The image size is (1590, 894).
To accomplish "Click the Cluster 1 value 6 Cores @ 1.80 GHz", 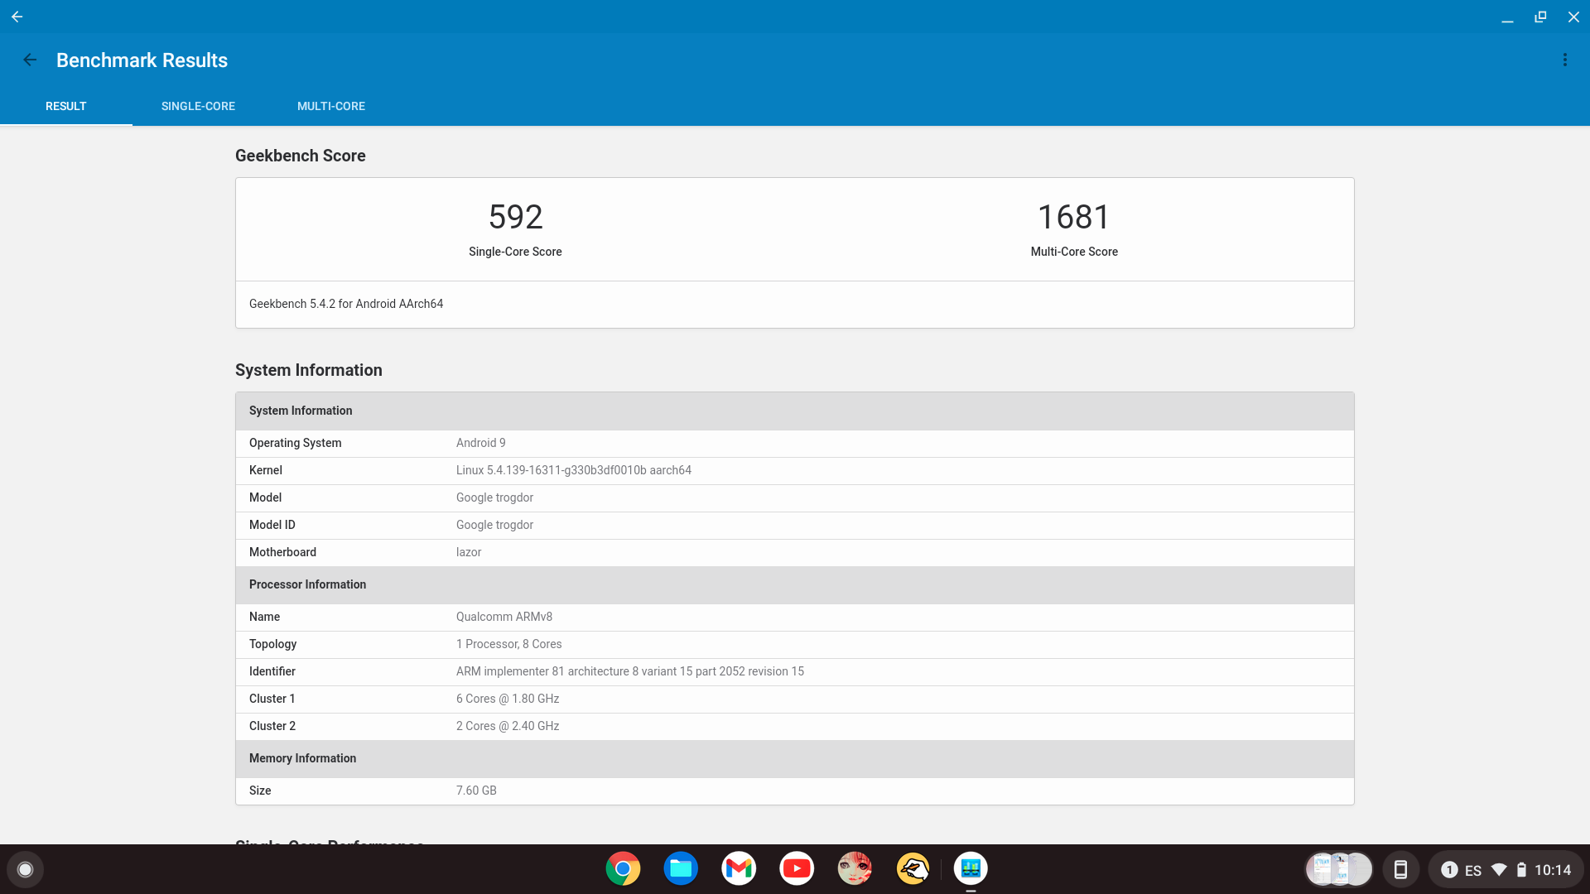I will (508, 699).
